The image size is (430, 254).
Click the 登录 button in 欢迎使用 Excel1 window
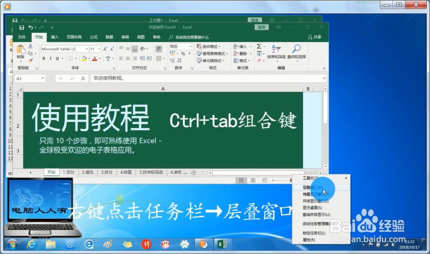click(x=262, y=27)
